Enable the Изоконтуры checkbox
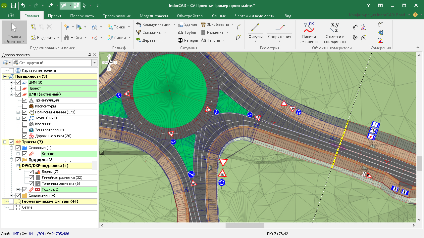This screenshot has width=424, height=238. coord(25,106)
